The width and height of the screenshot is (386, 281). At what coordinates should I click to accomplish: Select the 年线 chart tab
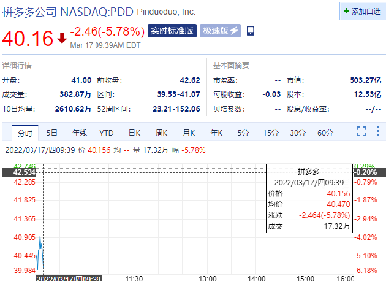[80, 133]
